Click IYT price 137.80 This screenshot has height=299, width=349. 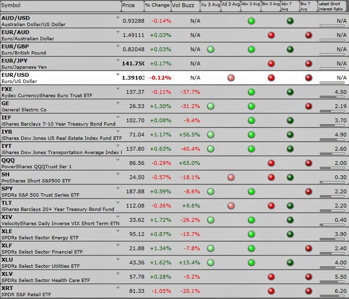(135, 149)
